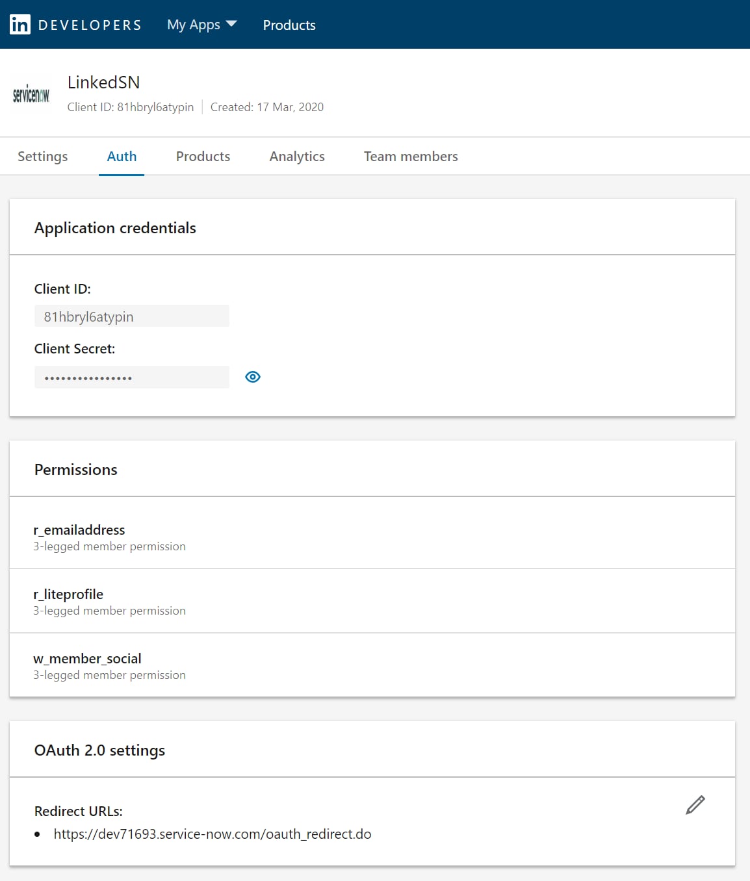Click the r_emailaddress permission entry
Image resolution: width=750 pixels, height=881 pixels.
pyautogui.click(x=79, y=530)
